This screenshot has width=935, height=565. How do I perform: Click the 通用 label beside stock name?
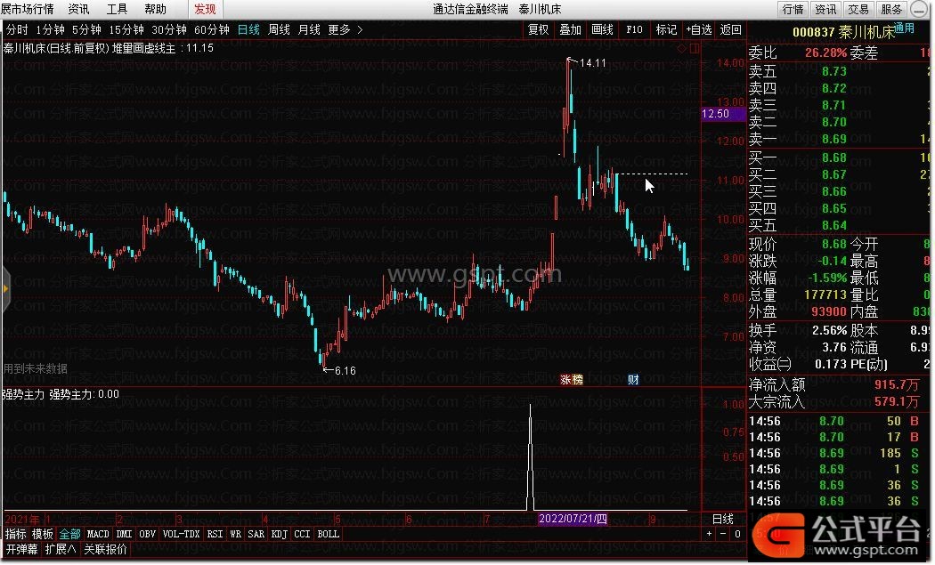coord(905,28)
